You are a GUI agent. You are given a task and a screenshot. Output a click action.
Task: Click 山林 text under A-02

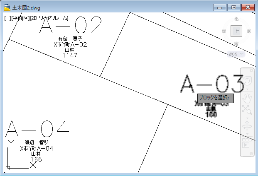click(x=70, y=50)
